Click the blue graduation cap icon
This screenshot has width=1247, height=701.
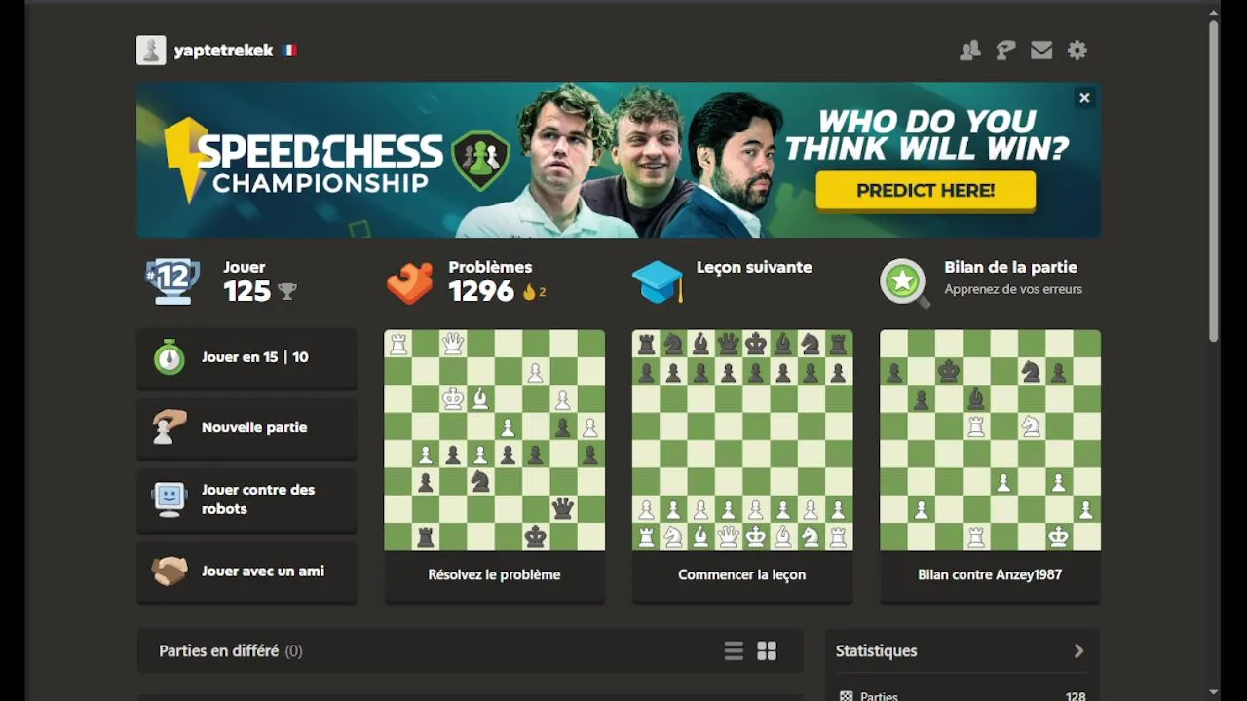click(x=658, y=282)
